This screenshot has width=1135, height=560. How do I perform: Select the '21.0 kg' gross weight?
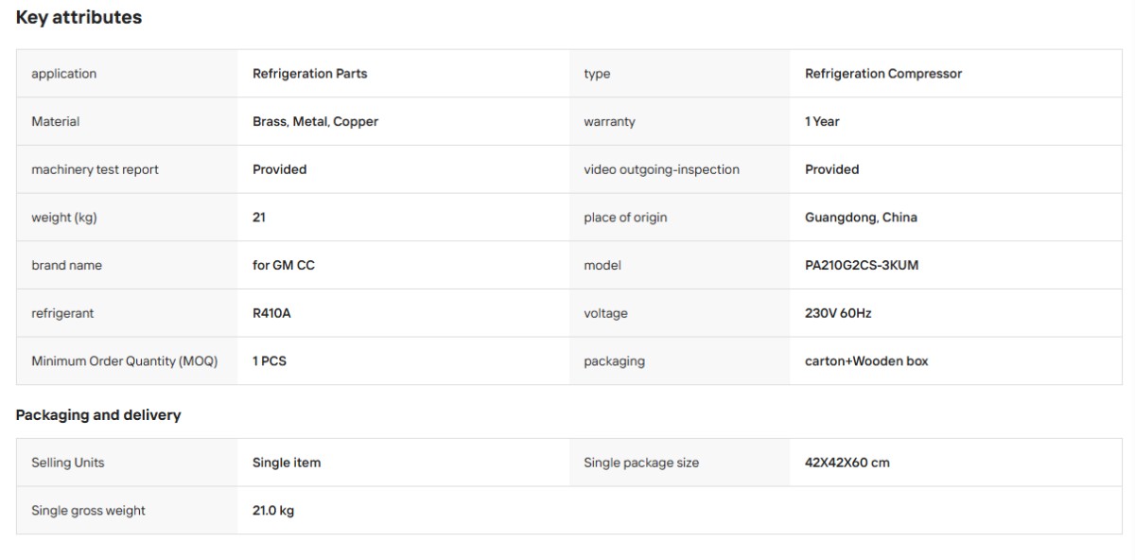(x=273, y=511)
